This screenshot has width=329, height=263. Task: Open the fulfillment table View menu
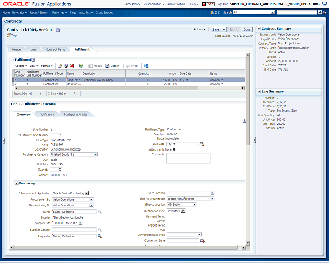(x=34, y=66)
